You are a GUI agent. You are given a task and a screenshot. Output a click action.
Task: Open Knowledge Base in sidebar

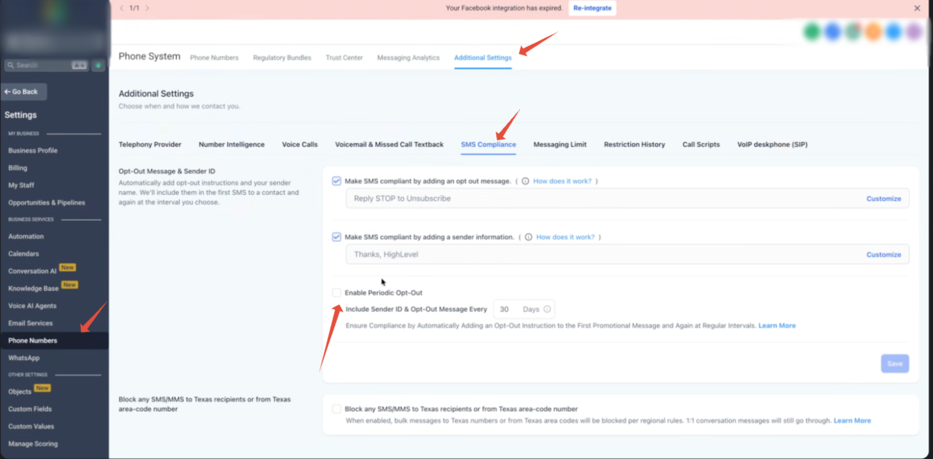[33, 288]
